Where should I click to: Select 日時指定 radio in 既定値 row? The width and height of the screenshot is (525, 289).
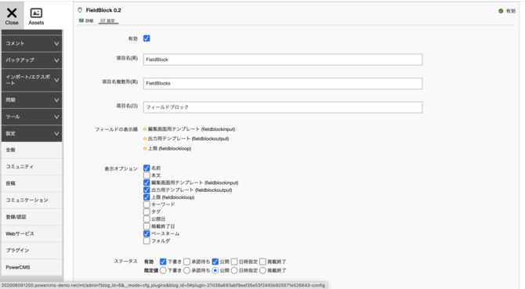(234, 270)
